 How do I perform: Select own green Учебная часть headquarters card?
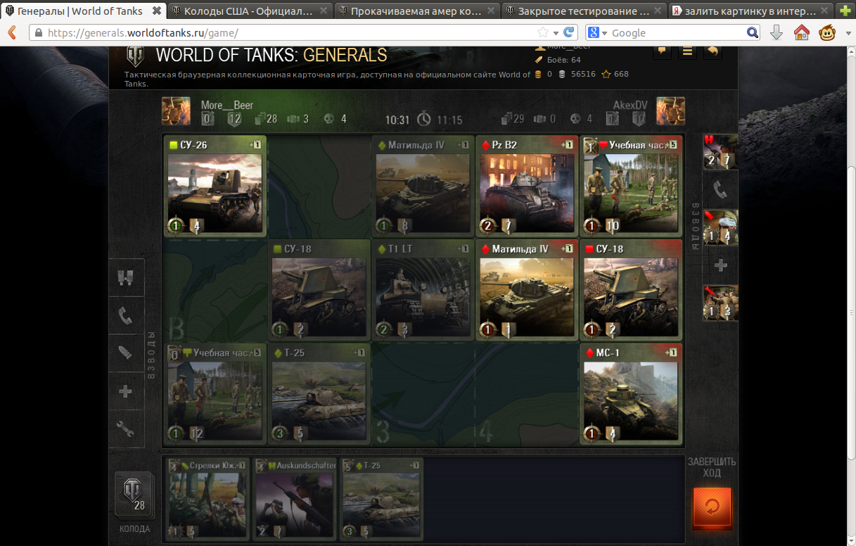pyautogui.click(x=215, y=394)
